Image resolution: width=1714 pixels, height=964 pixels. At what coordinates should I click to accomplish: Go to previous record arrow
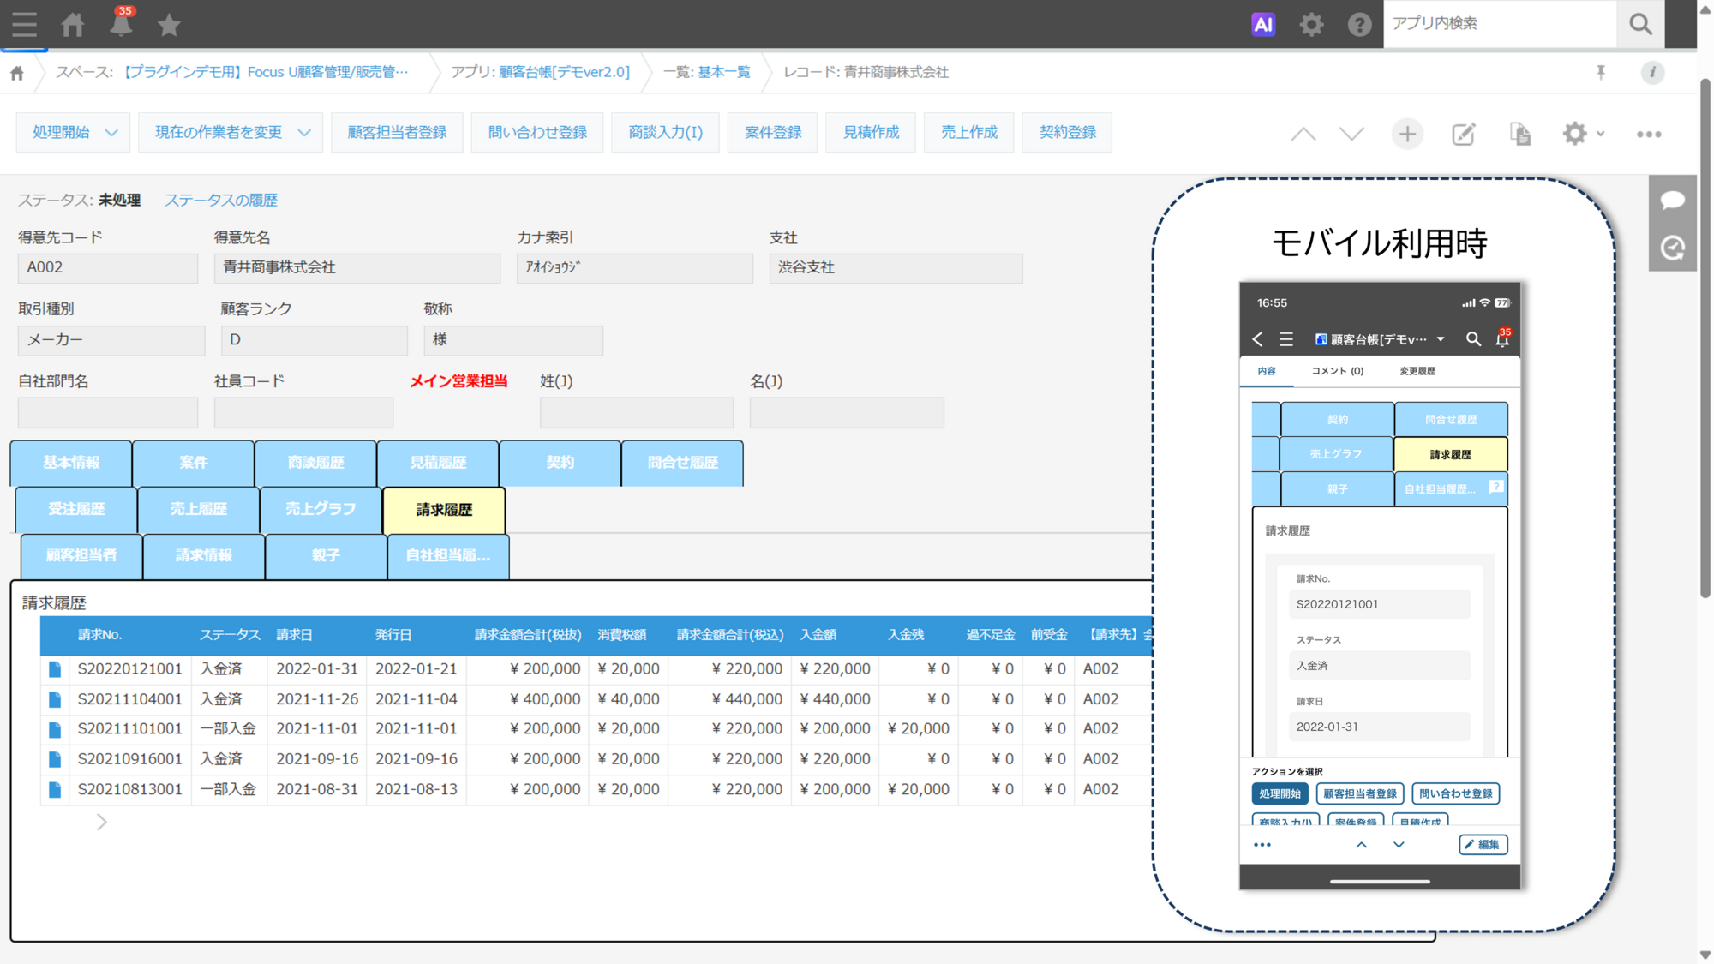1303,134
